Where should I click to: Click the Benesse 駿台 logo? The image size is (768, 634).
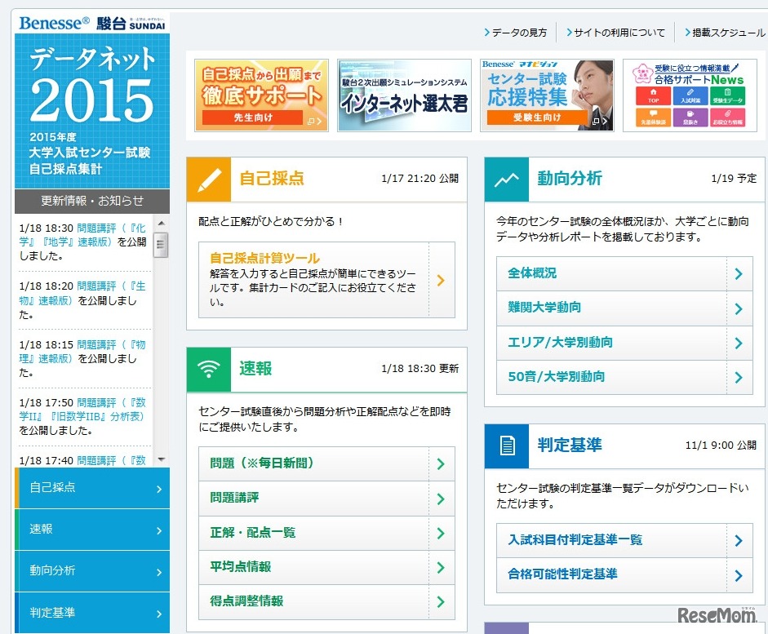(93, 23)
